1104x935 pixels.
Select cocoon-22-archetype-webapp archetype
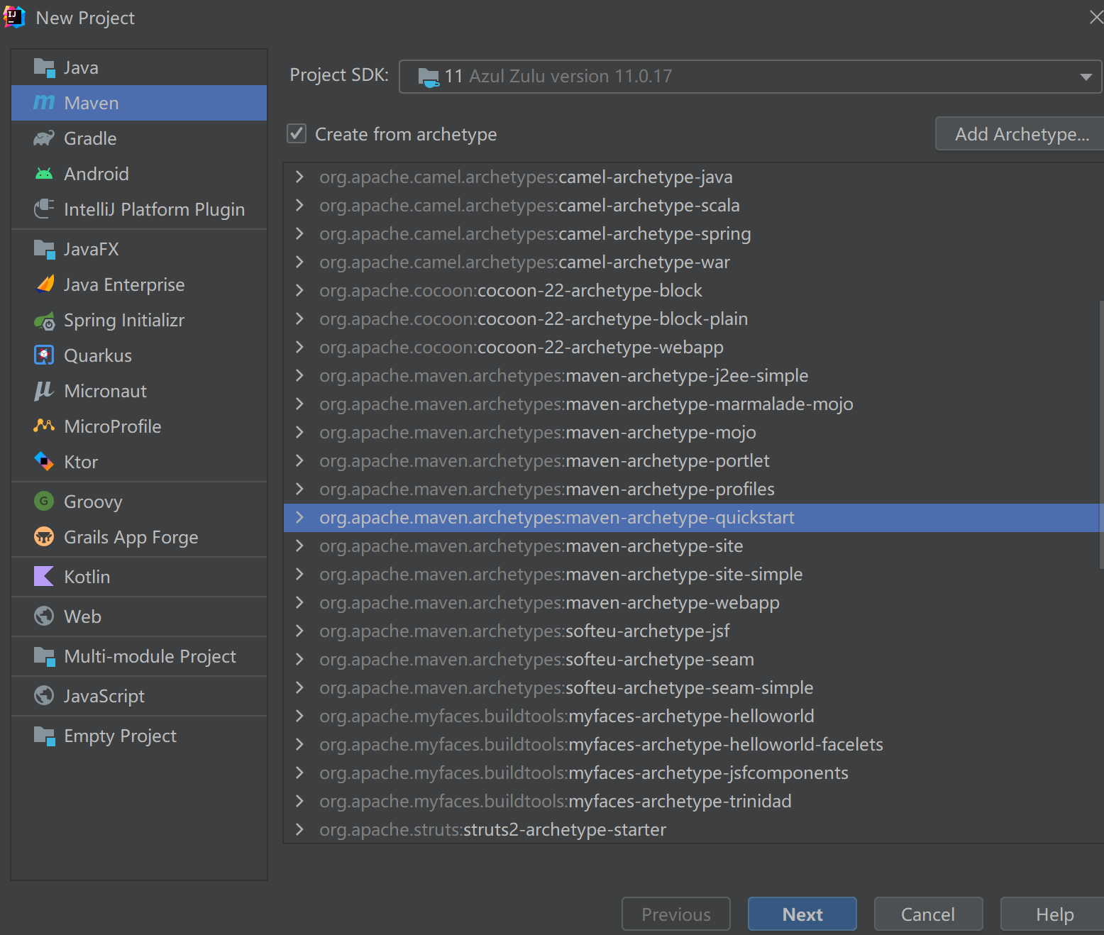[x=692, y=347]
